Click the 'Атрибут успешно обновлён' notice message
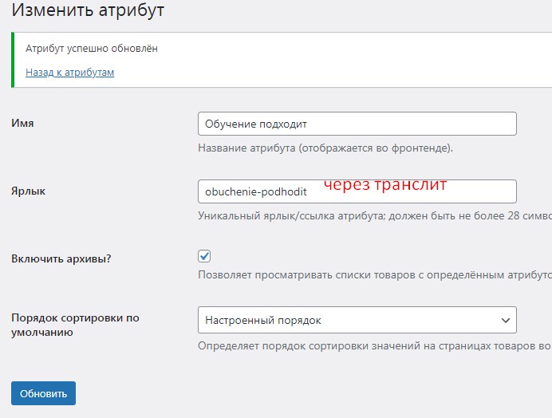The width and height of the screenshot is (552, 418). click(x=92, y=49)
